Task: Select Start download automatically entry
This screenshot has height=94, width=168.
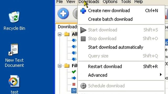Action: point(122,47)
